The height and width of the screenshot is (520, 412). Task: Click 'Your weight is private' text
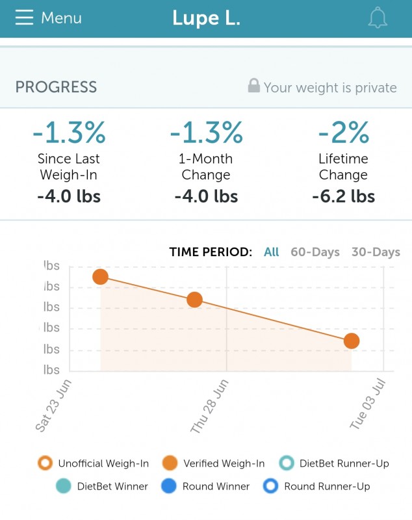(x=330, y=88)
